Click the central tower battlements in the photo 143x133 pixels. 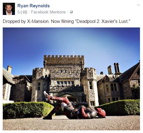[x=64, y=57]
